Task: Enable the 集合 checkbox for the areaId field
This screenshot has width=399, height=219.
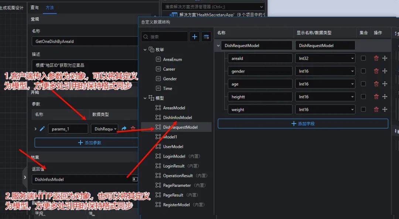Action: click(x=364, y=58)
